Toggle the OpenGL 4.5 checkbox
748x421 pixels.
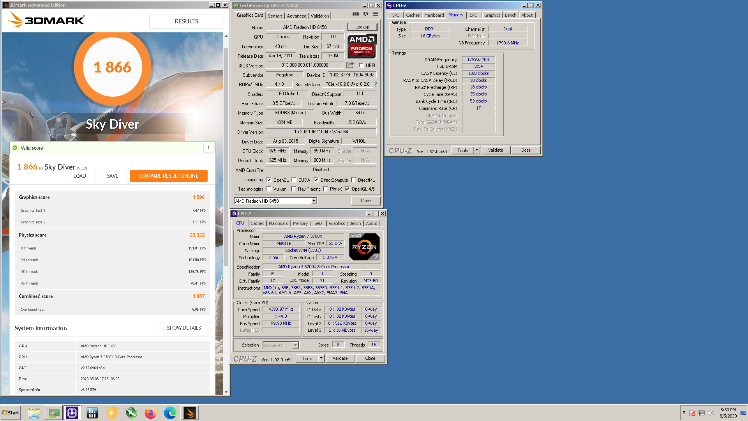pyautogui.click(x=347, y=189)
